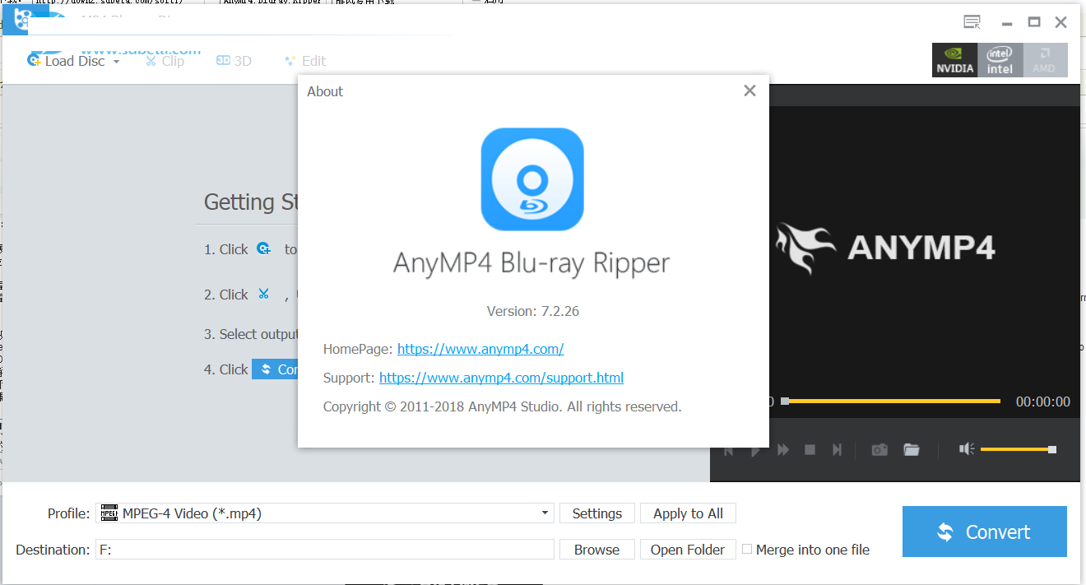The width and height of the screenshot is (1086, 585).
Task: Skip to next frame in preview
Action: click(x=837, y=449)
